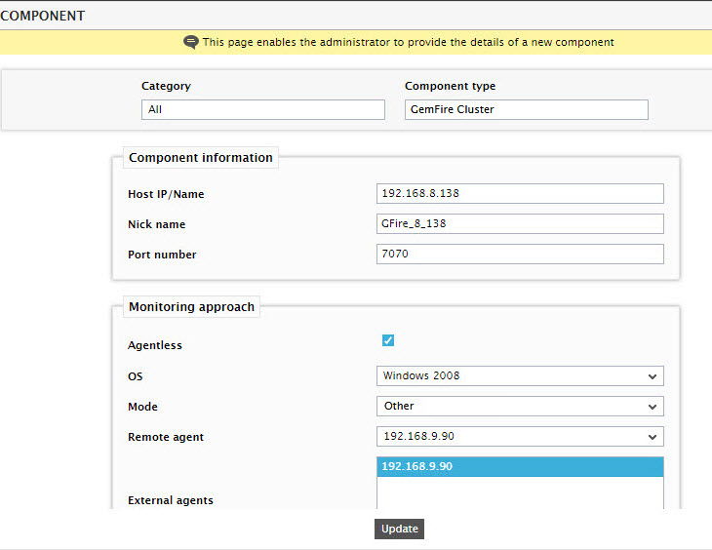Click the Host IP/Name input field
This screenshot has height=550, width=712.
coord(520,193)
